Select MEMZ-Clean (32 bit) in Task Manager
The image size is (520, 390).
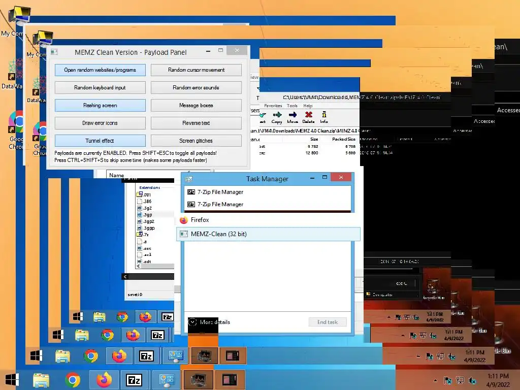pyautogui.click(x=268, y=234)
